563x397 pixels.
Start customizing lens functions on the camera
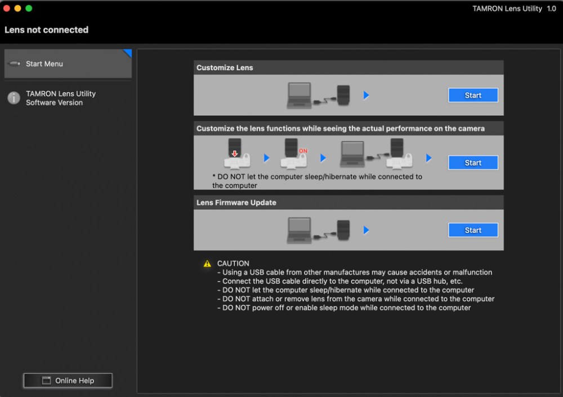[473, 163]
